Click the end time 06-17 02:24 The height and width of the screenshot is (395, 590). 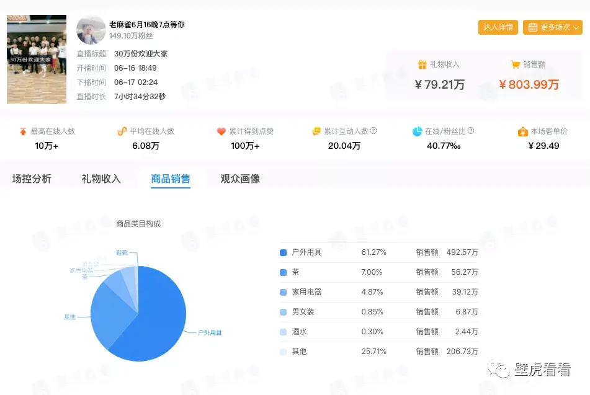(x=136, y=82)
